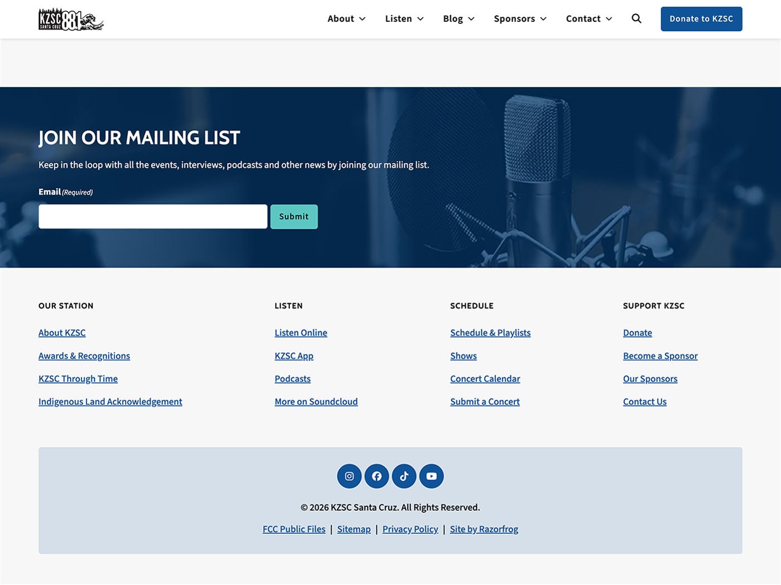Click the LISTEN footer column heading
The height and width of the screenshot is (585, 781).
[288, 306]
